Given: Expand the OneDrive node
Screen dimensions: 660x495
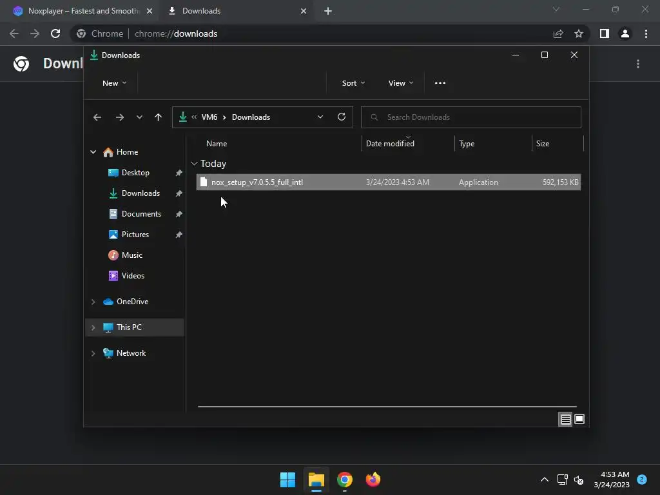Looking at the screenshot, I should (x=93, y=302).
